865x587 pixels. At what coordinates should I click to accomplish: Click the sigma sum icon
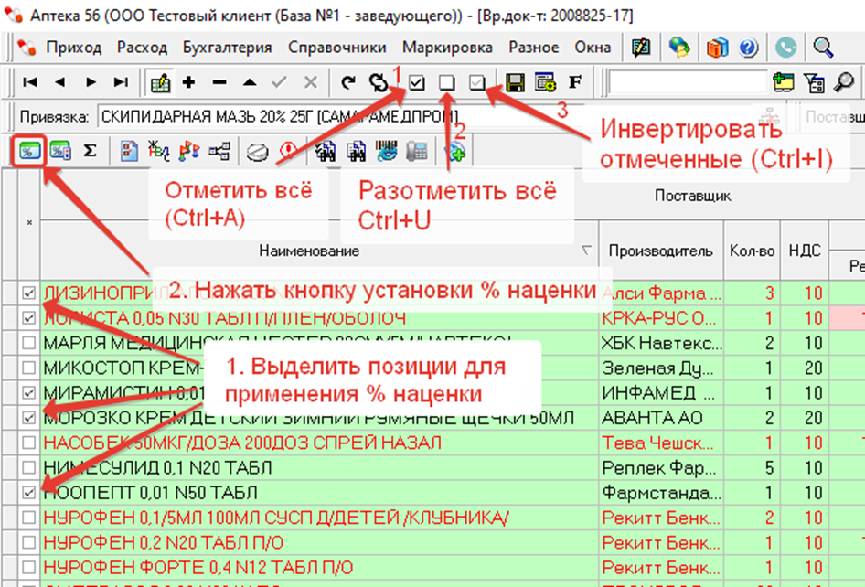pos(90,151)
